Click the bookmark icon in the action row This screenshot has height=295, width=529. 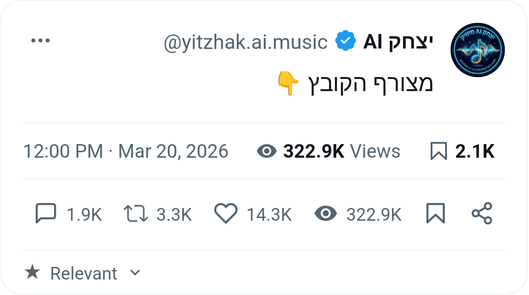pyautogui.click(x=436, y=213)
